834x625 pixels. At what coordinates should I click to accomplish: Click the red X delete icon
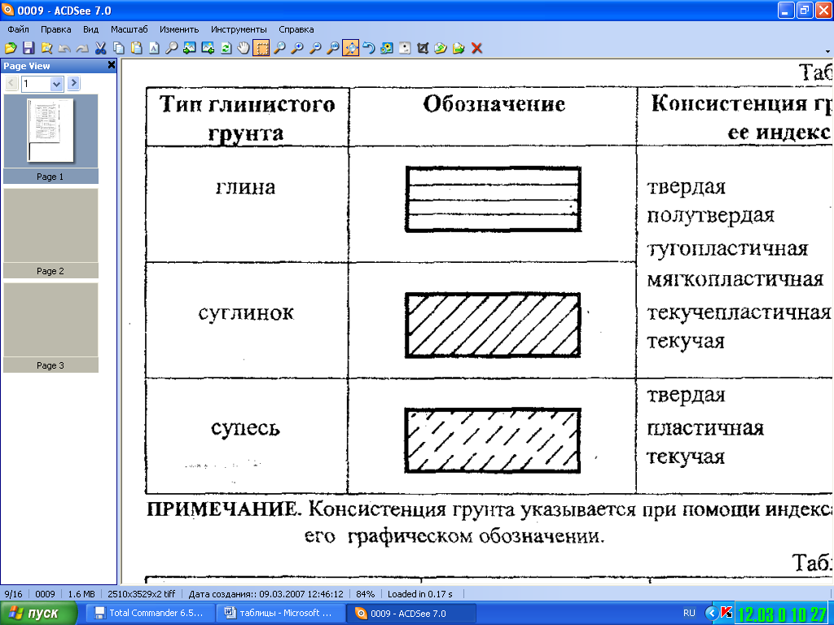476,48
